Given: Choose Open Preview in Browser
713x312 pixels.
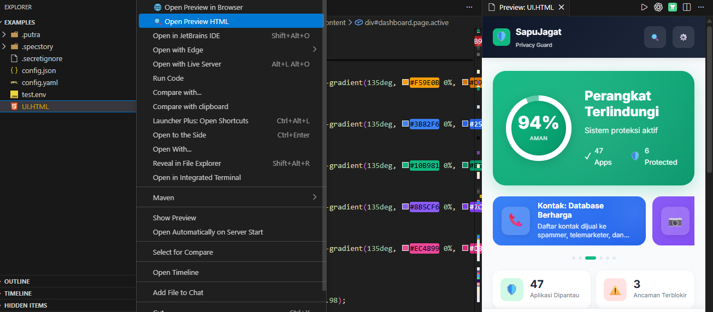Looking at the screenshot, I should click(x=231, y=7).
